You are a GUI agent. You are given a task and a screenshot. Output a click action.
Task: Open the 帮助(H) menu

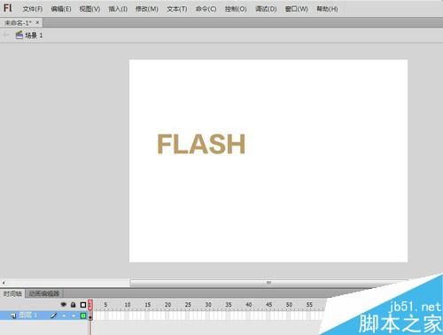327,9
